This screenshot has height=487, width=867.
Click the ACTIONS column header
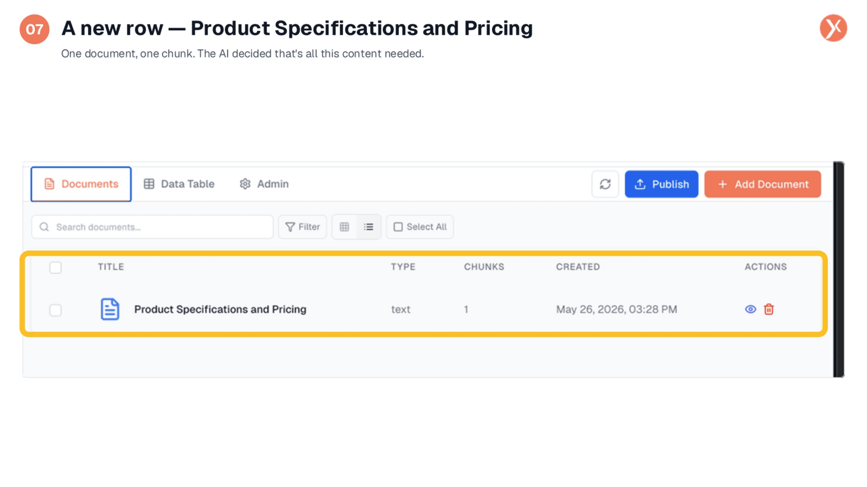pos(765,267)
